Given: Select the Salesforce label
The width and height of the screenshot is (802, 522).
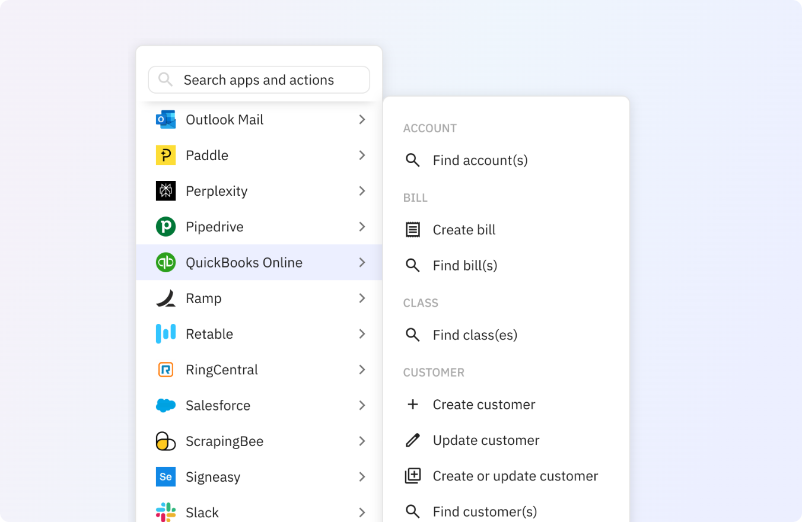Looking at the screenshot, I should (x=218, y=405).
